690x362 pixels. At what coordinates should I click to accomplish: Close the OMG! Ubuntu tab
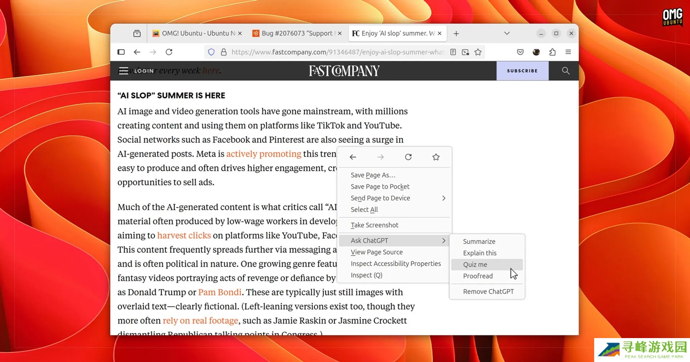click(x=240, y=34)
